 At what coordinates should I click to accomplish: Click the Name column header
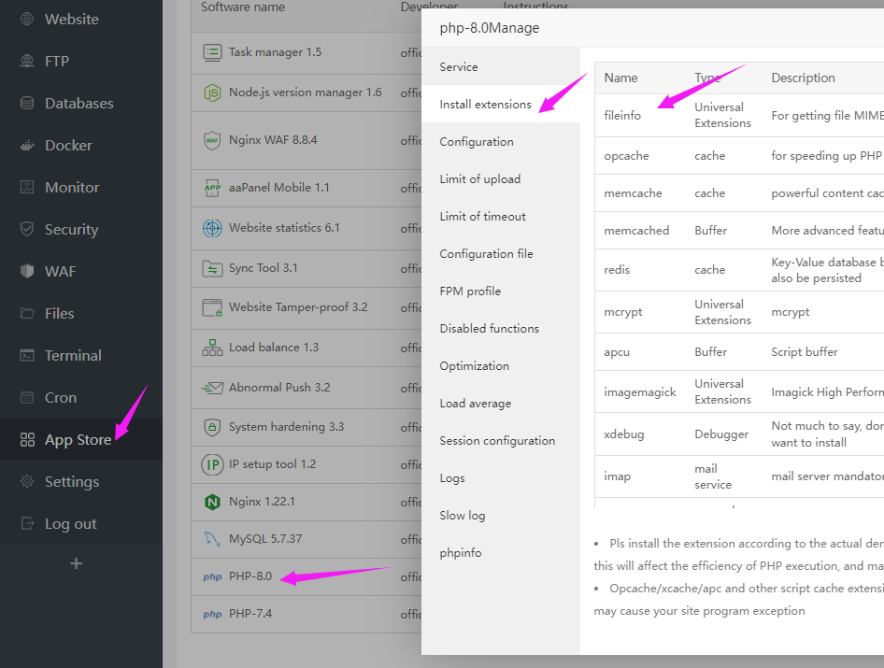620,78
